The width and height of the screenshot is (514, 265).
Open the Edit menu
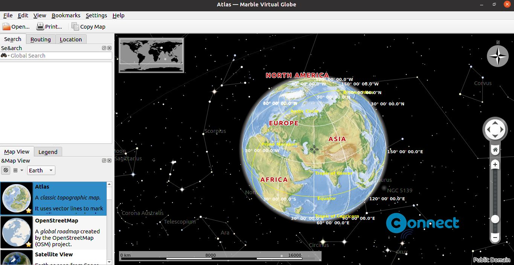point(23,15)
